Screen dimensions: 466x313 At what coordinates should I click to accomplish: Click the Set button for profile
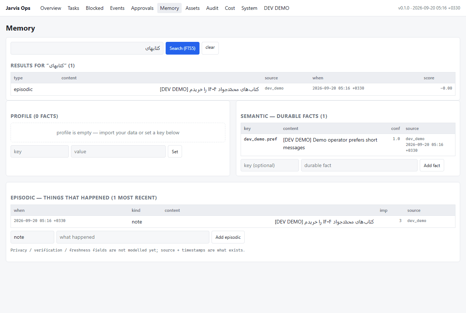[x=175, y=151]
